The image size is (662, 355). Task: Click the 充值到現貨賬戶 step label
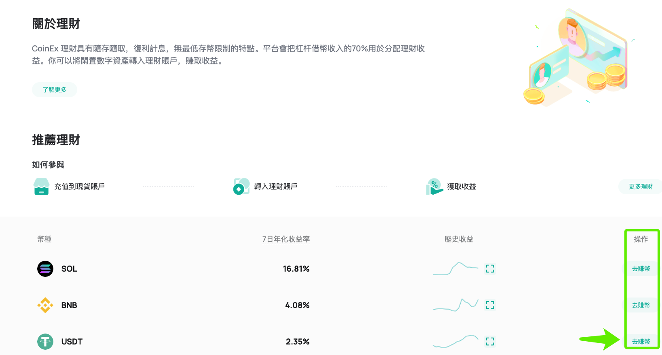coord(80,187)
